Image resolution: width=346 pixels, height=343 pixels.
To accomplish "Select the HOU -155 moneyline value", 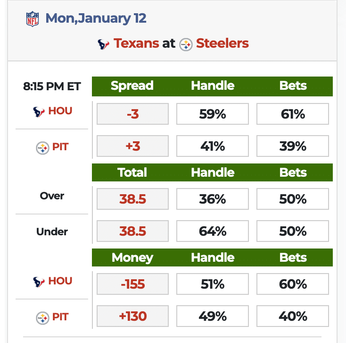I will (x=132, y=284).
